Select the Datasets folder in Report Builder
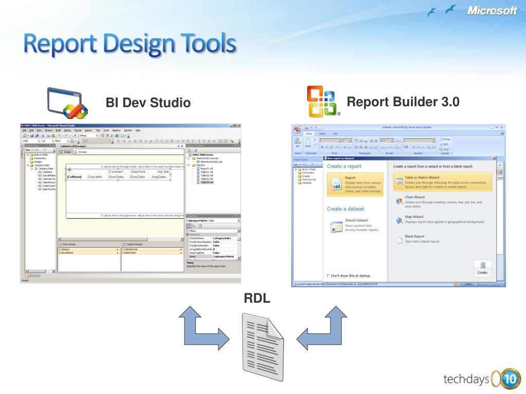The height and width of the screenshot is (394, 526). (305, 183)
